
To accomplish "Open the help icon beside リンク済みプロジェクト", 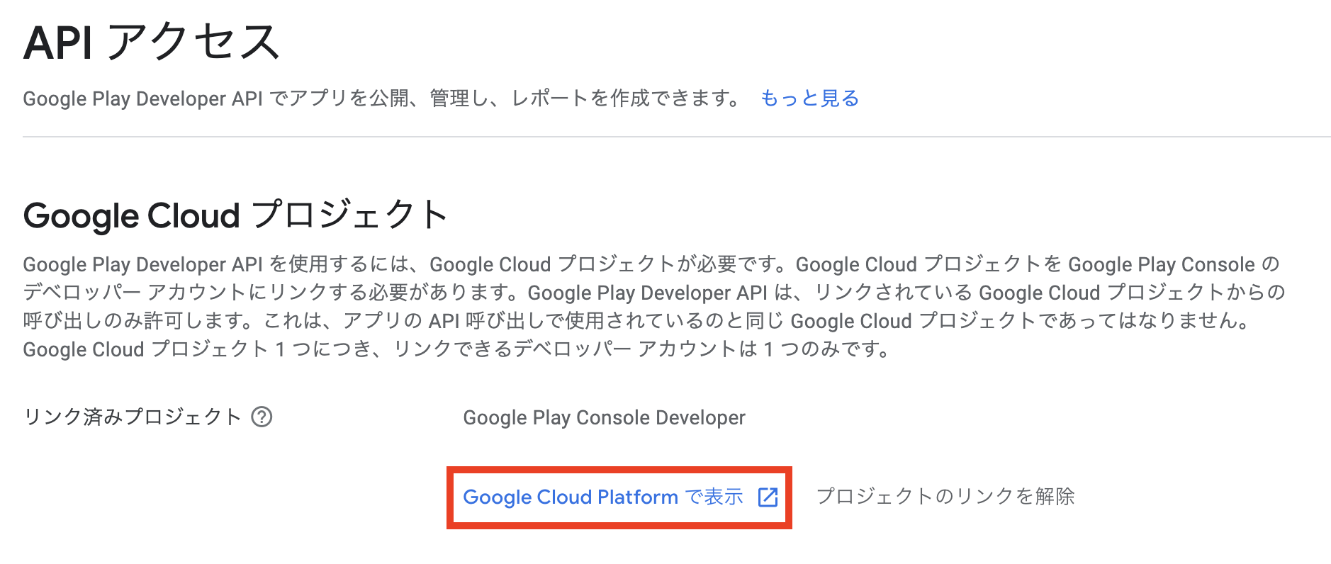I will (x=262, y=417).
